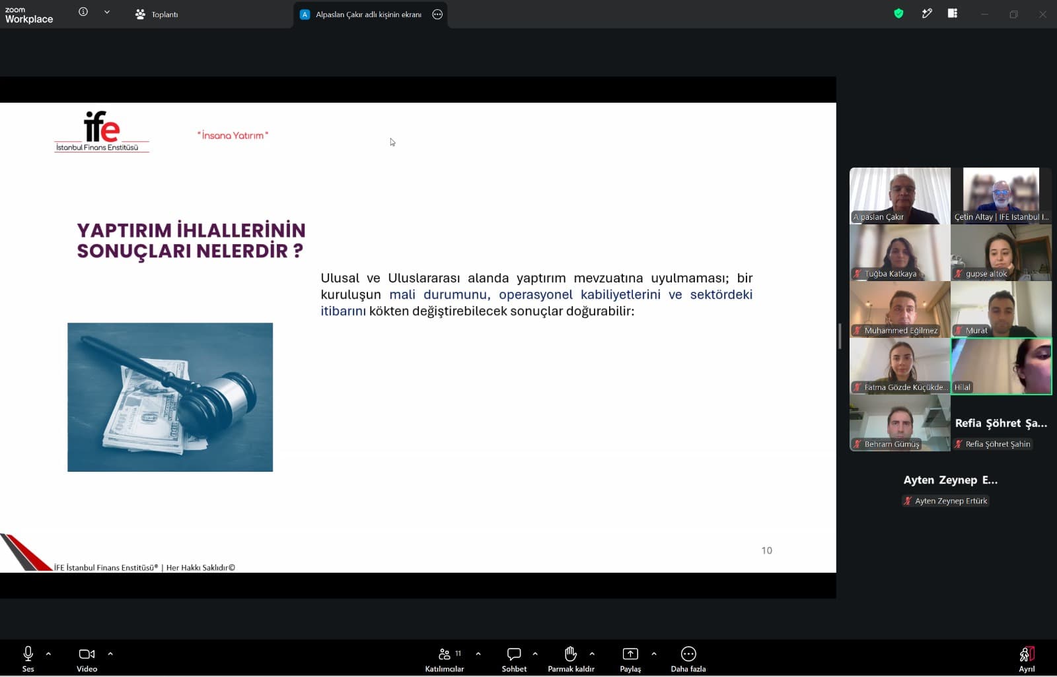Open the annotation pen tool icon

pos(927,13)
